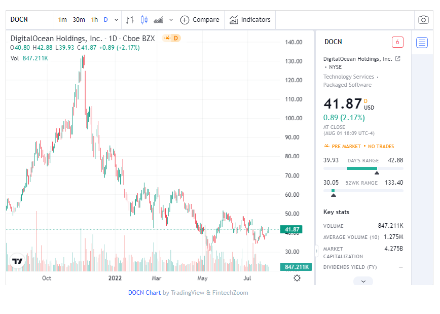Click the 52WK Range bar
This screenshot has width=440, height=314.
[x=363, y=191]
